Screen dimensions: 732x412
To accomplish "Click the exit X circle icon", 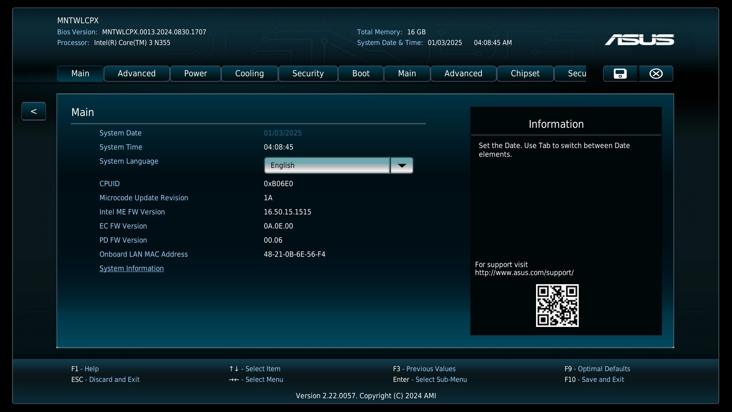I will 656,74.
